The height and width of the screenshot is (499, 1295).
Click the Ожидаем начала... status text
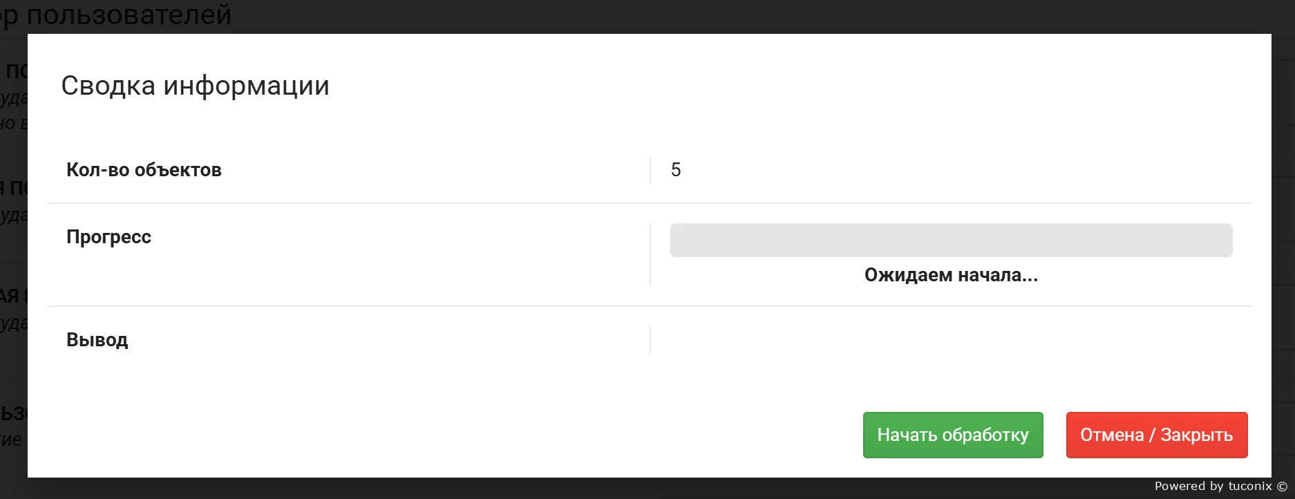tap(951, 275)
